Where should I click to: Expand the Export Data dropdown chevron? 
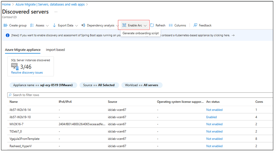(x=76, y=25)
